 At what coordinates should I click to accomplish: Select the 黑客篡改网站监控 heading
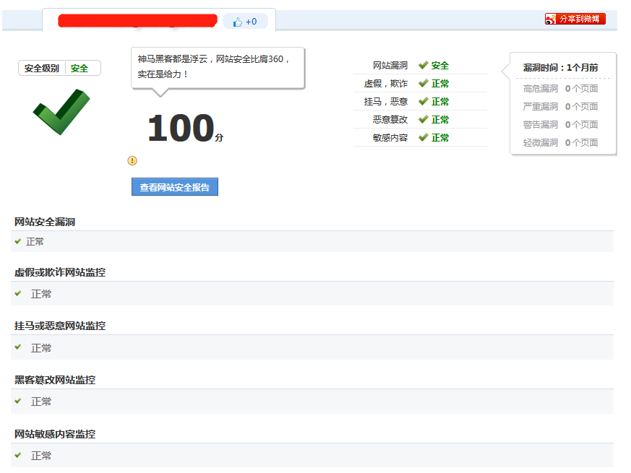click(x=55, y=380)
